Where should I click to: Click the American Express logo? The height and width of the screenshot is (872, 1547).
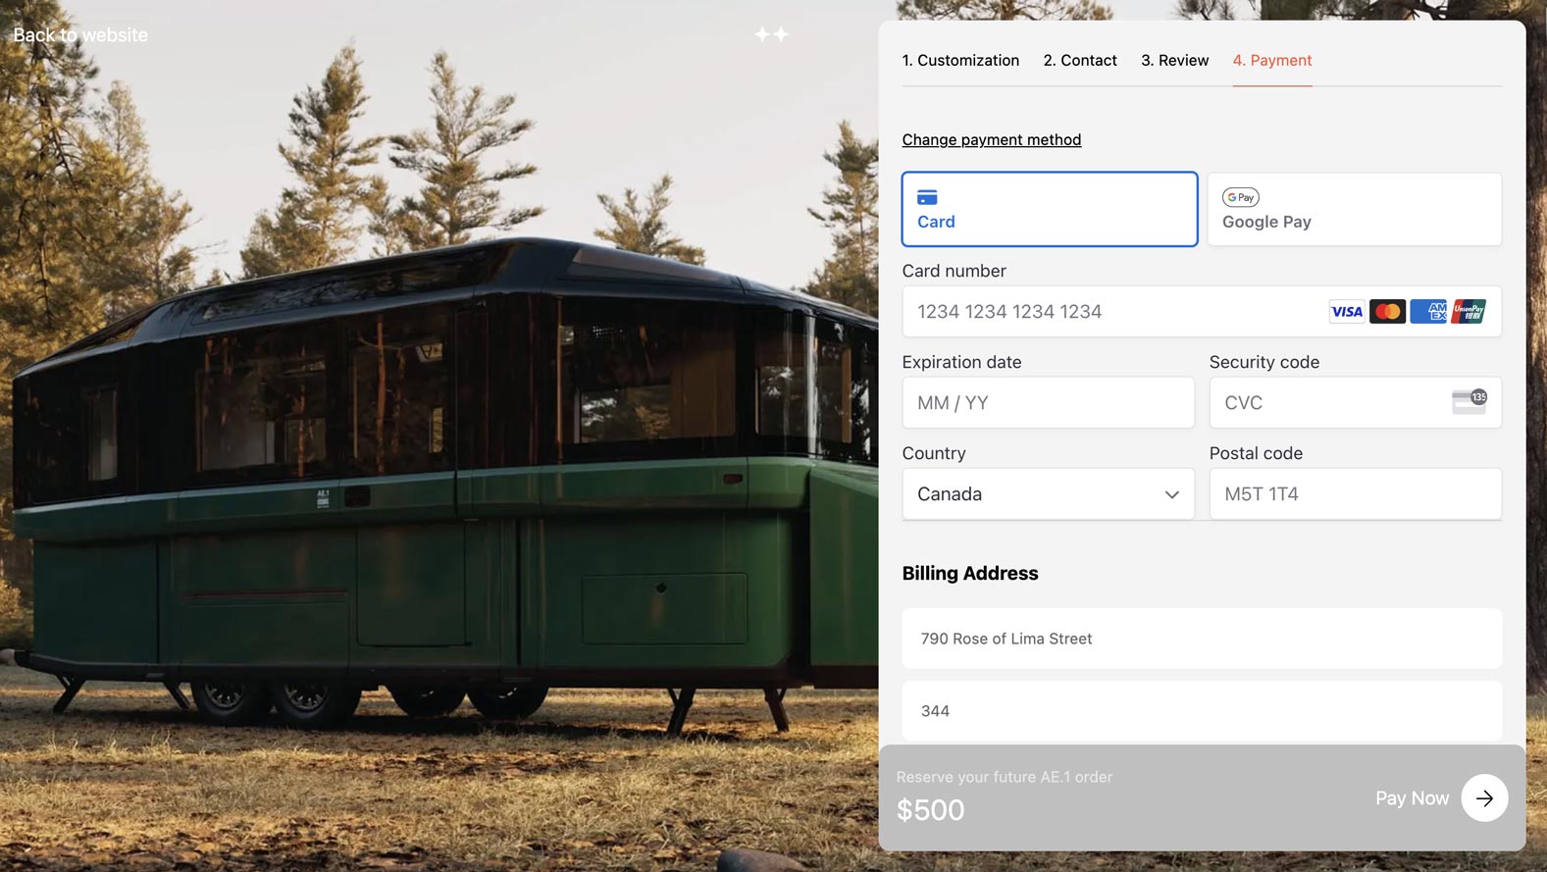(x=1428, y=312)
